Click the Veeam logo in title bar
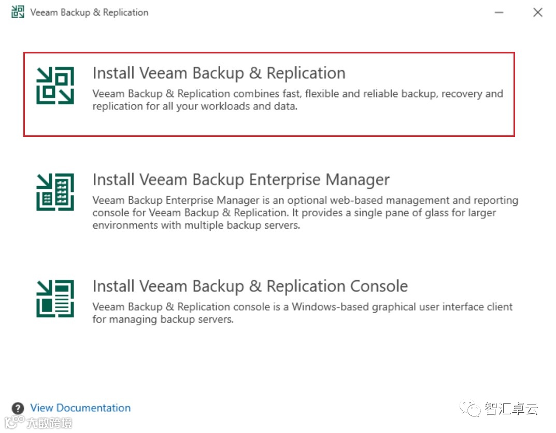The height and width of the screenshot is (433, 556). [18, 12]
